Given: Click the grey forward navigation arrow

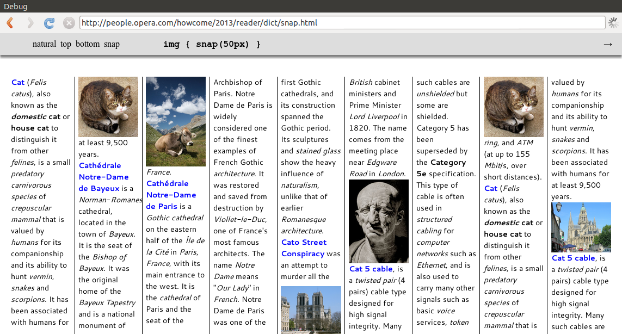Looking at the screenshot, I should (30, 23).
